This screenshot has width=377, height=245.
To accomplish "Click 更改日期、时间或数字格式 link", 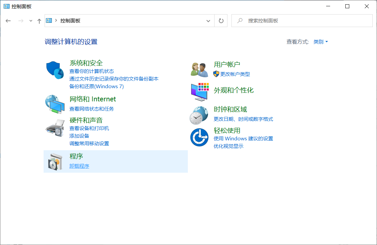I will coord(243,119).
